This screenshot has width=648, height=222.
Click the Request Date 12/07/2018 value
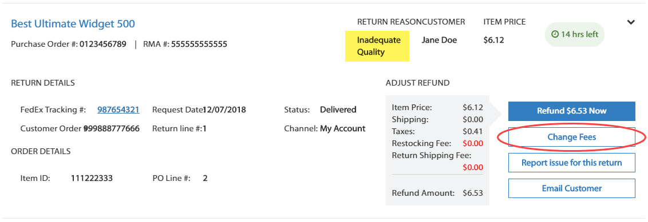coord(224,110)
